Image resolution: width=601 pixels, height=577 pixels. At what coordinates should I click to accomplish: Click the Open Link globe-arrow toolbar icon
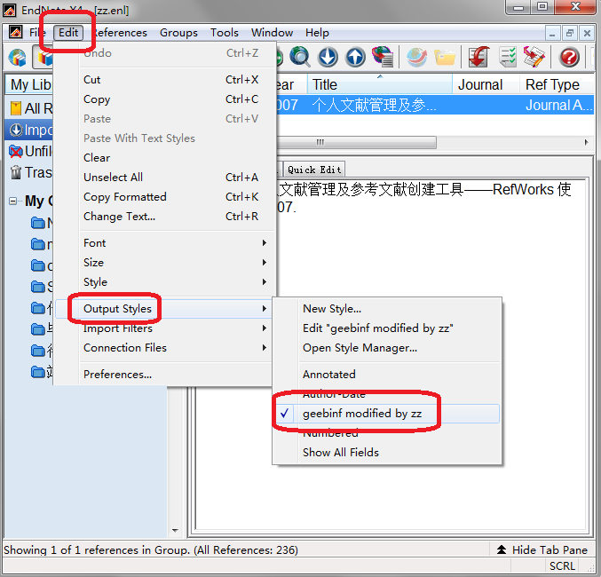416,57
